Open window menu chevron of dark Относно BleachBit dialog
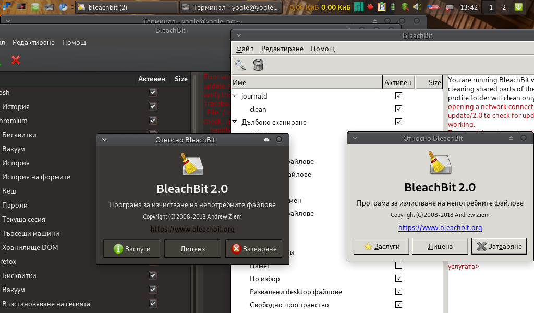534x313 pixels. coord(104,140)
